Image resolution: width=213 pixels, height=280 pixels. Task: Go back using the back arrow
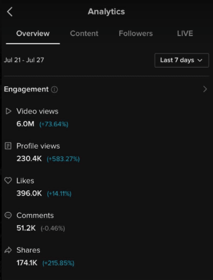coord(10,12)
